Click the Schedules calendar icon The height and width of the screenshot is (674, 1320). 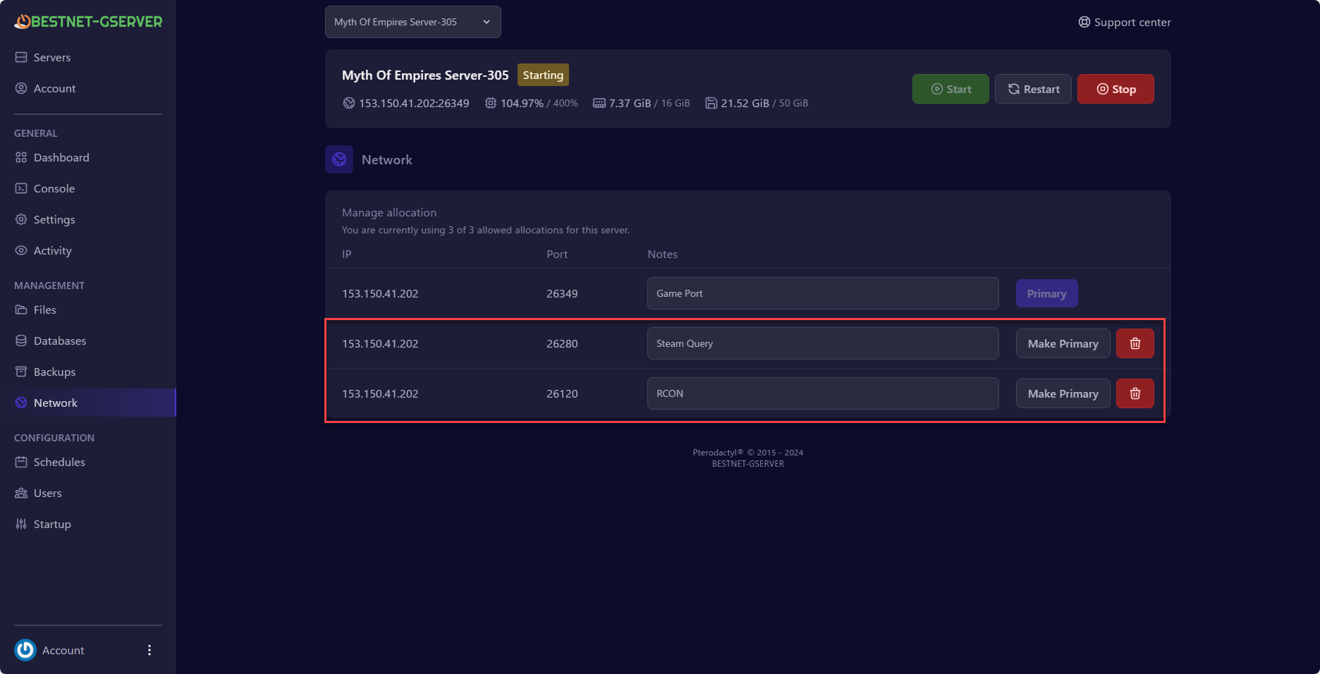21,462
